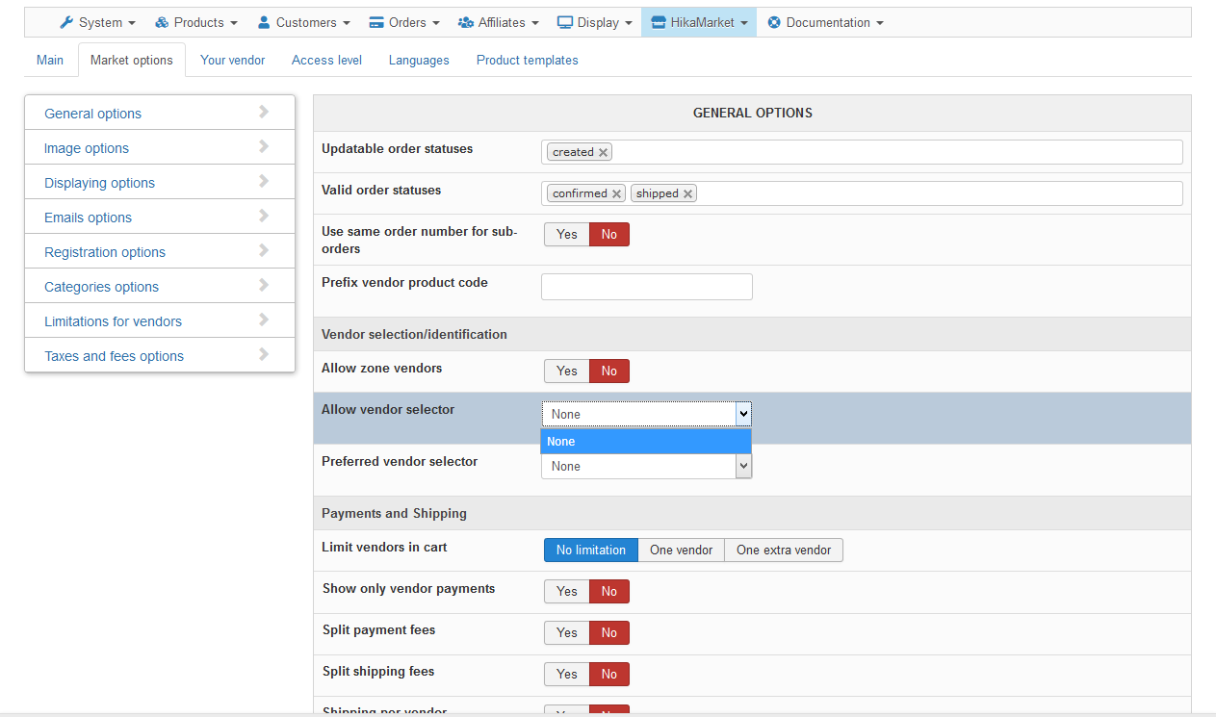Set Split payment fees to Yes
This screenshot has height=717, width=1216.
click(x=567, y=632)
